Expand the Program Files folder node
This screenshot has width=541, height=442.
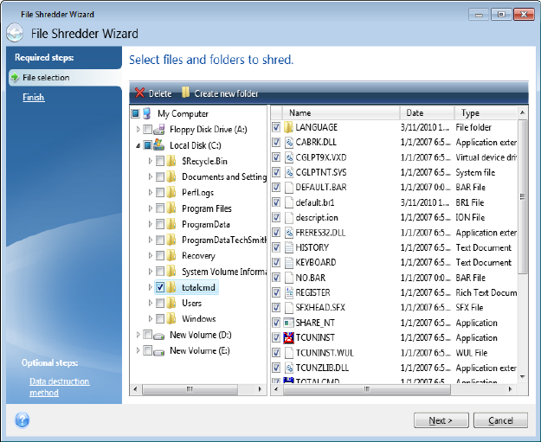click(150, 208)
